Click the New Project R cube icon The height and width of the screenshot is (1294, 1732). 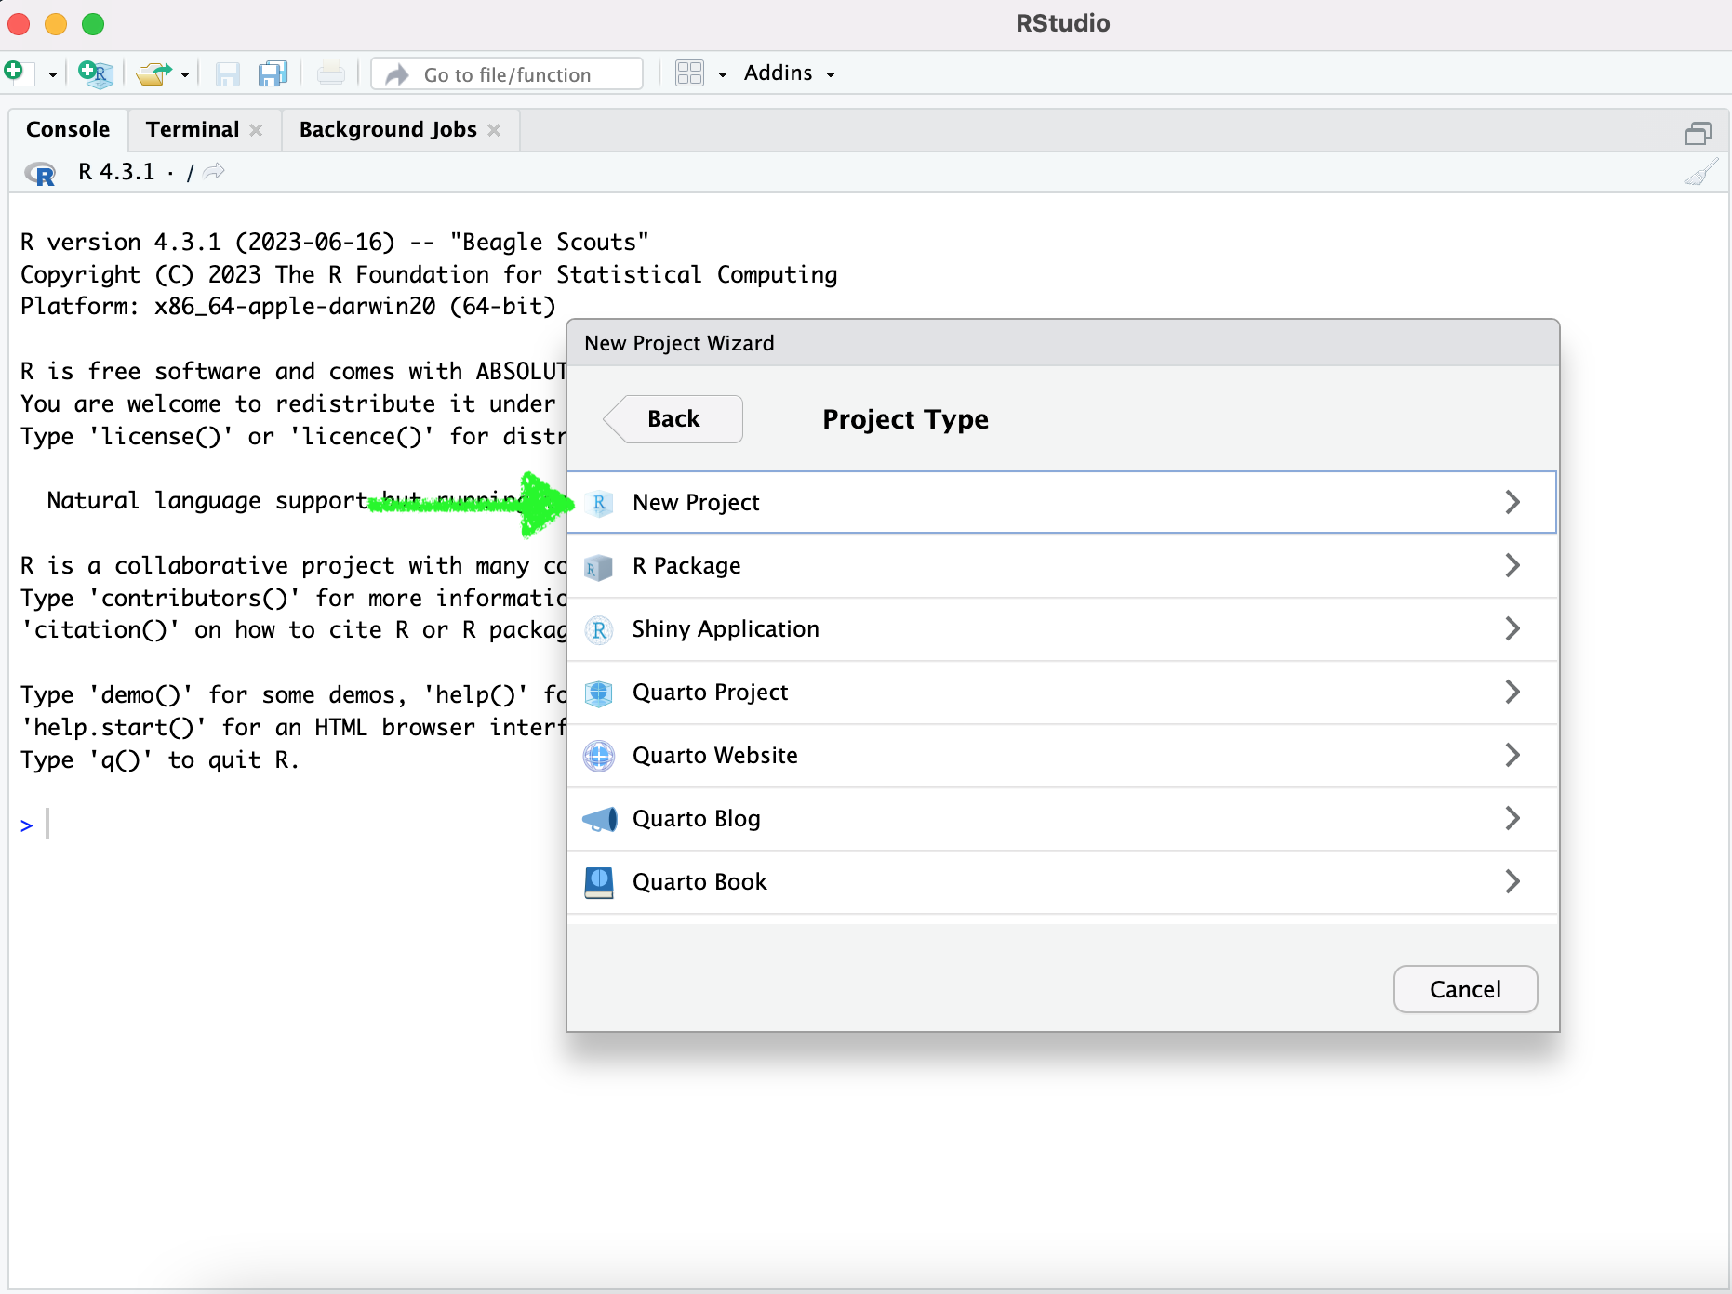599,503
